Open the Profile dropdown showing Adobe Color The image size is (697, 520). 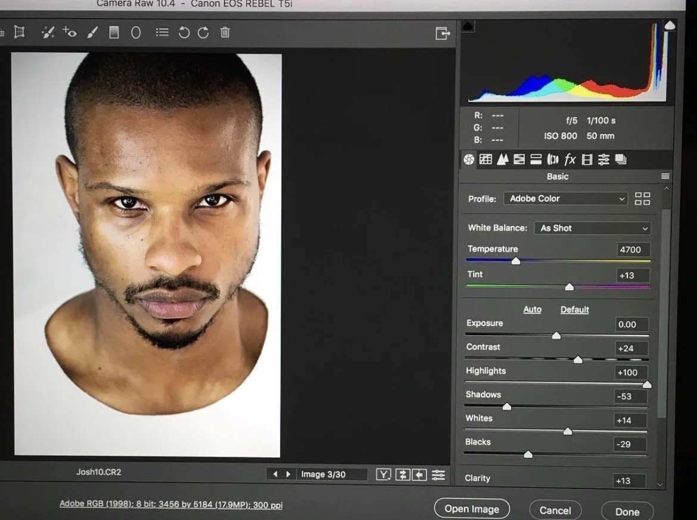click(565, 199)
